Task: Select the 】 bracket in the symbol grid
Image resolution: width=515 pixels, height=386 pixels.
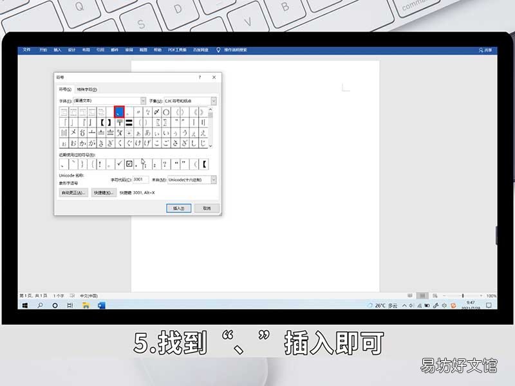Action: [x=110, y=123]
